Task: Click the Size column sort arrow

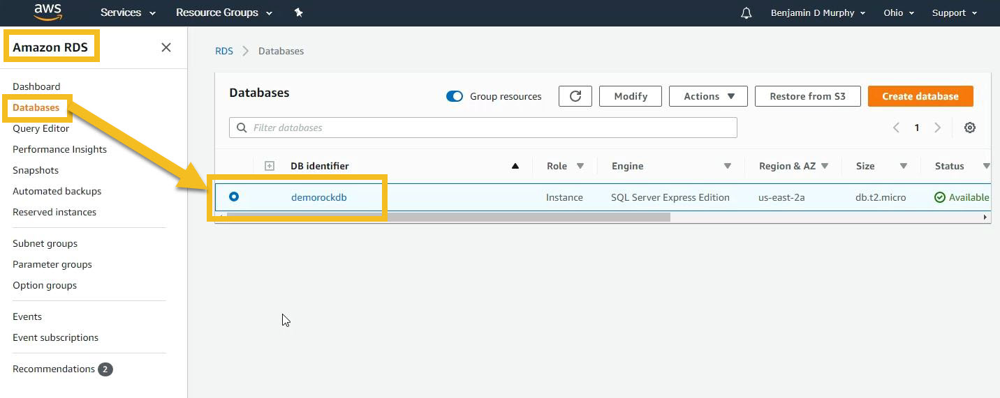Action: [903, 166]
